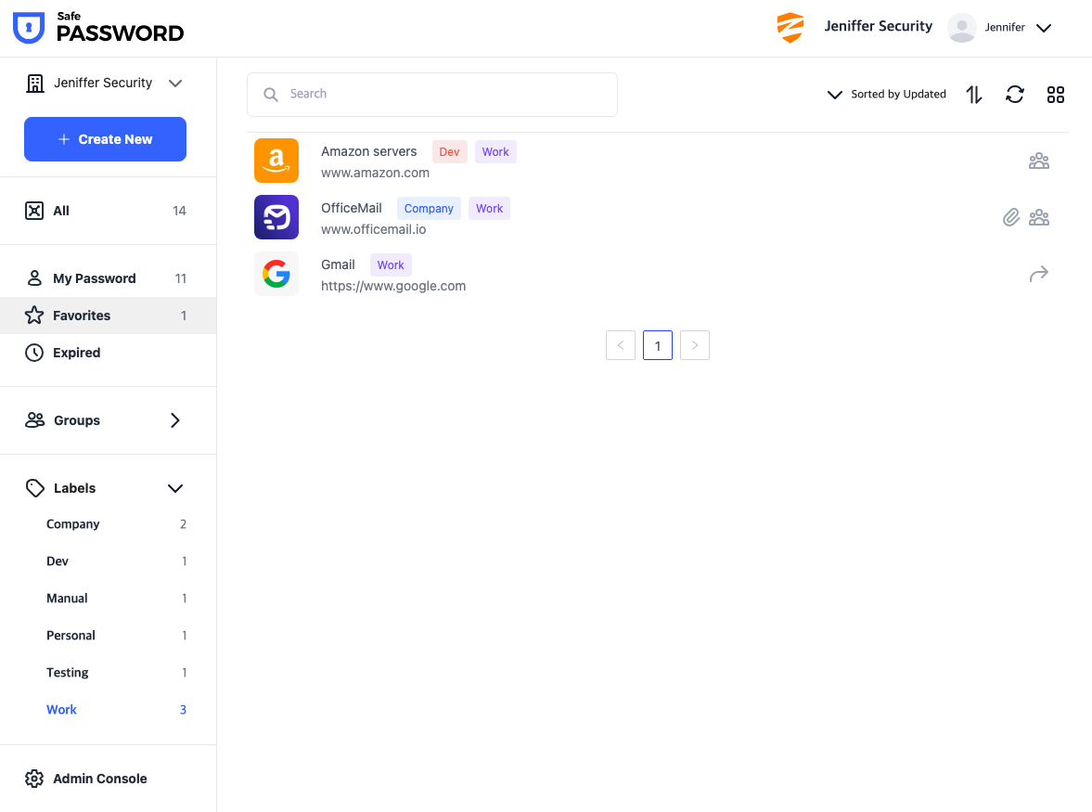The image size is (1092, 812).
Task: Expand the Groups section
Action: (x=174, y=420)
